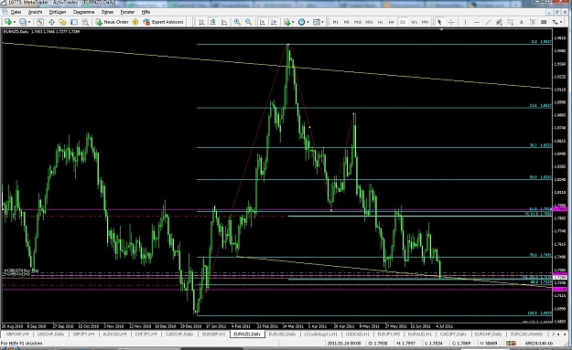Screen dimensions: 572x350
Task: Open the Fenster menu
Action: point(127,12)
